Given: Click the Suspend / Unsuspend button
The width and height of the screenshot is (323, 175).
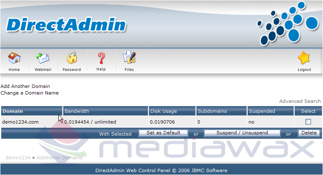Looking at the screenshot, I should coord(242,133).
